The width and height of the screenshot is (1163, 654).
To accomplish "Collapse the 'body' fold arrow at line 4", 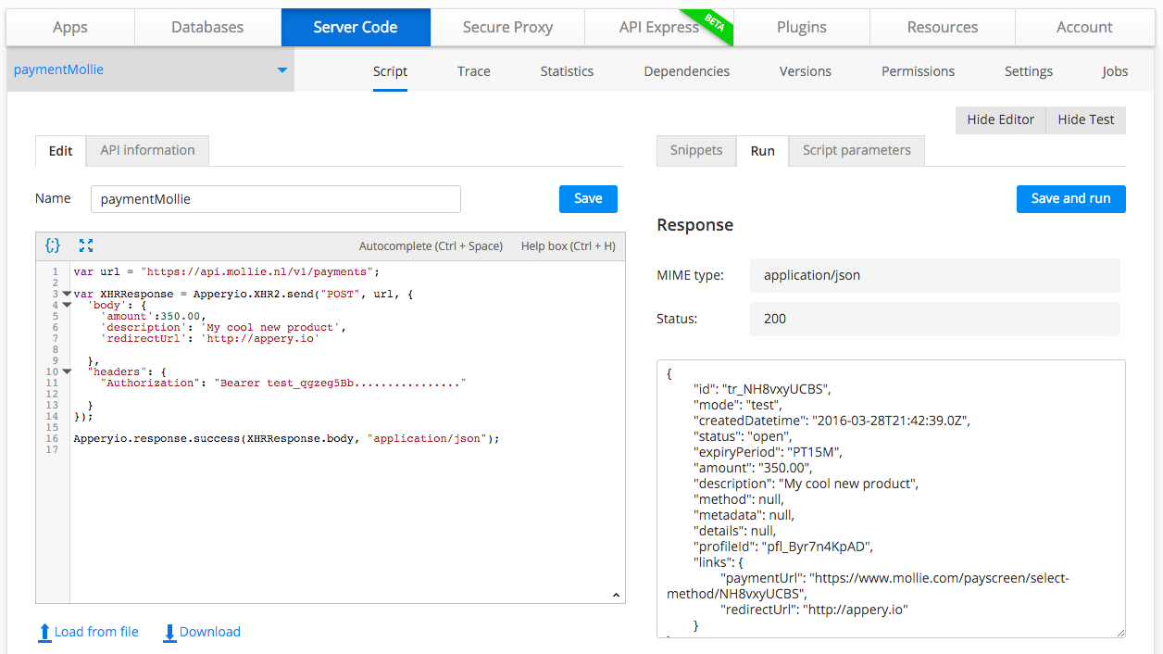I will [x=66, y=305].
